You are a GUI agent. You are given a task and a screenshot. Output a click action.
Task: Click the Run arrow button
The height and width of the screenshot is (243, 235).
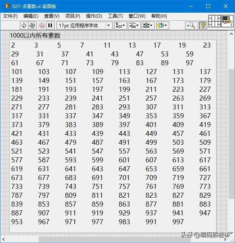[x=24, y=25]
